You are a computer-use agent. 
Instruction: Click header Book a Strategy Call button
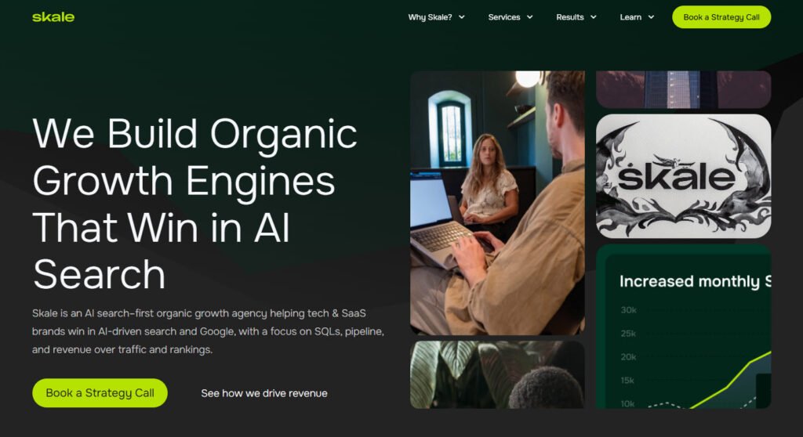point(721,17)
